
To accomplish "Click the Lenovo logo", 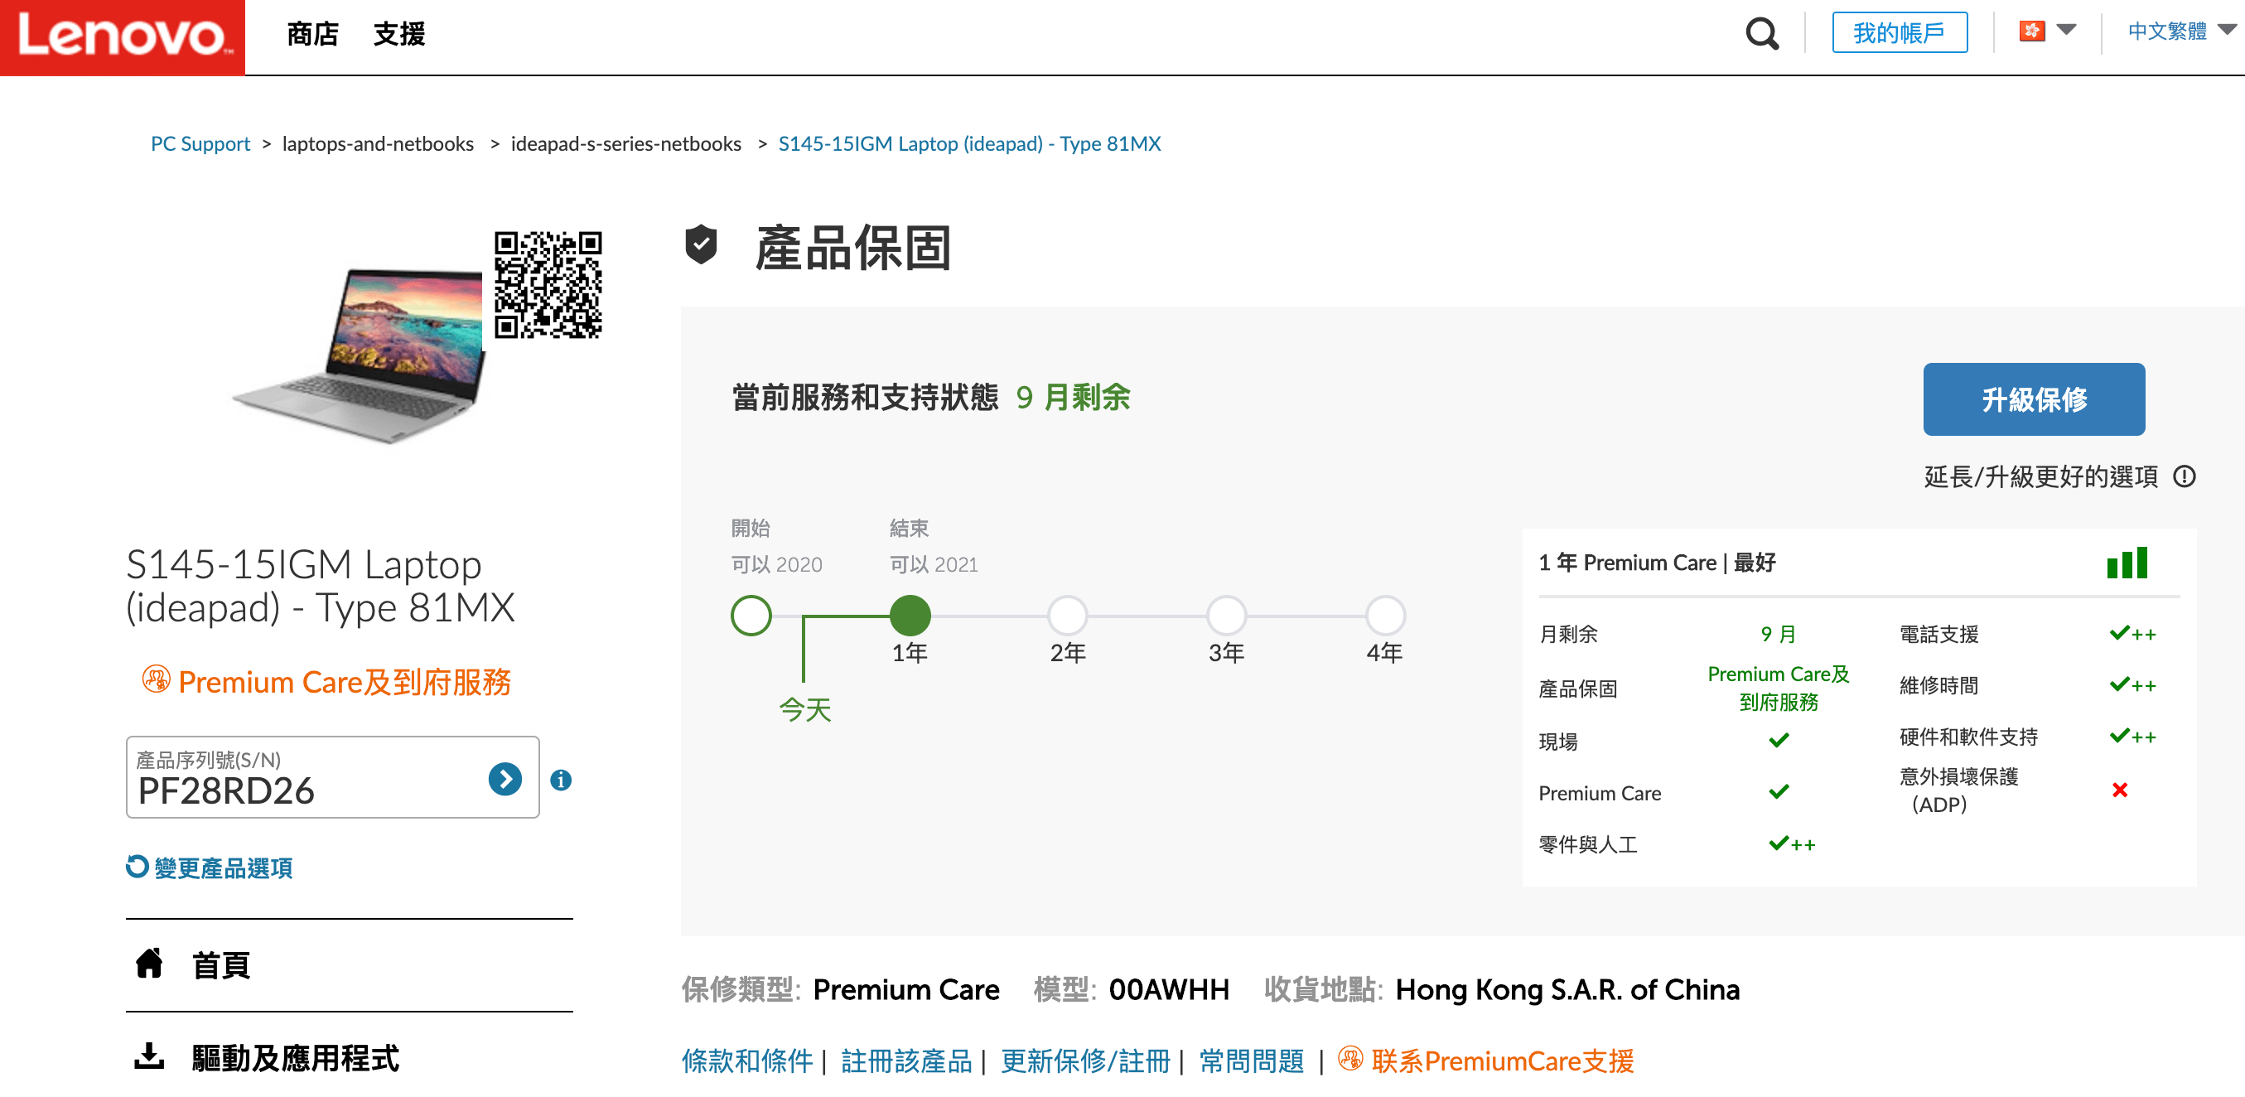I will (x=122, y=37).
